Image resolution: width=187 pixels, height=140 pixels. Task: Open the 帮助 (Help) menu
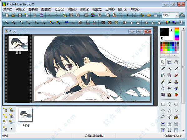click(x=135, y=9)
